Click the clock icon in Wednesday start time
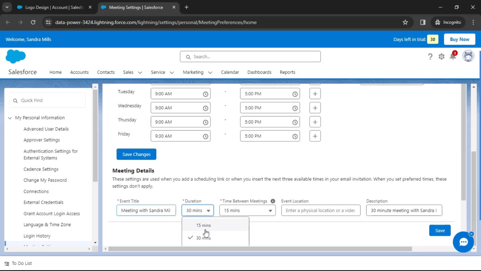The width and height of the screenshot is (481, 271). pyautogui.click(x=205, y=108)
